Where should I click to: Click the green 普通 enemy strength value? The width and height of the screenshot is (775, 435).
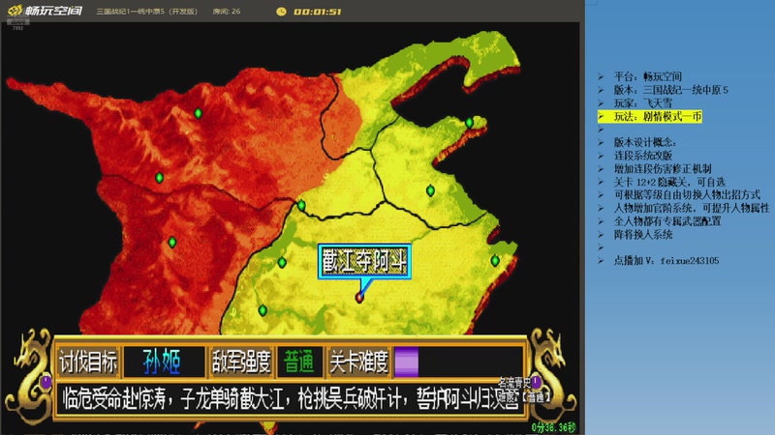click(x=298, y=362)
